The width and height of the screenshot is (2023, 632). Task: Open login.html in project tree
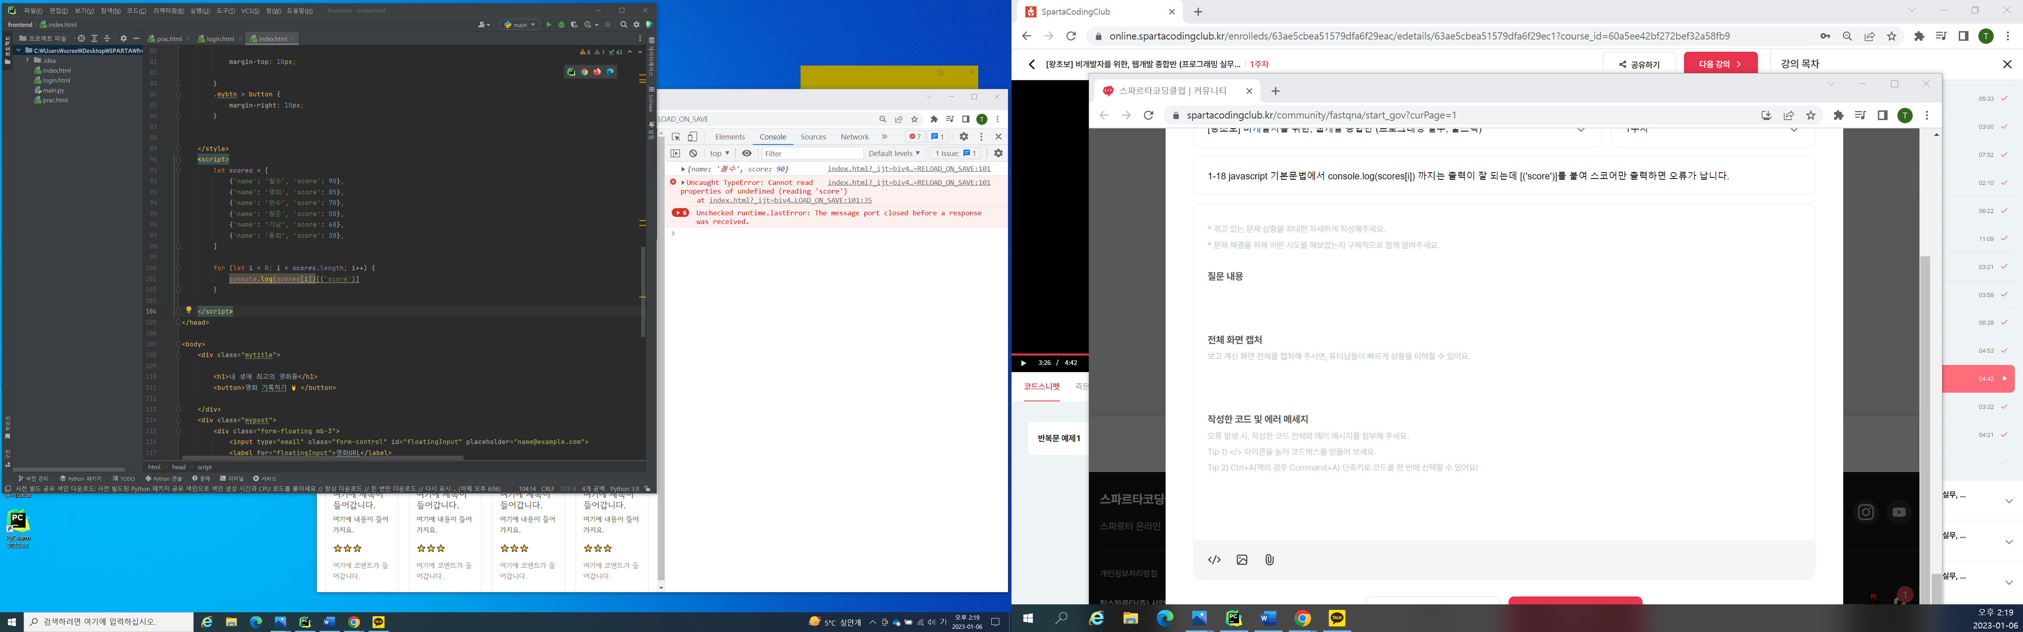click(x=56, y=80)
